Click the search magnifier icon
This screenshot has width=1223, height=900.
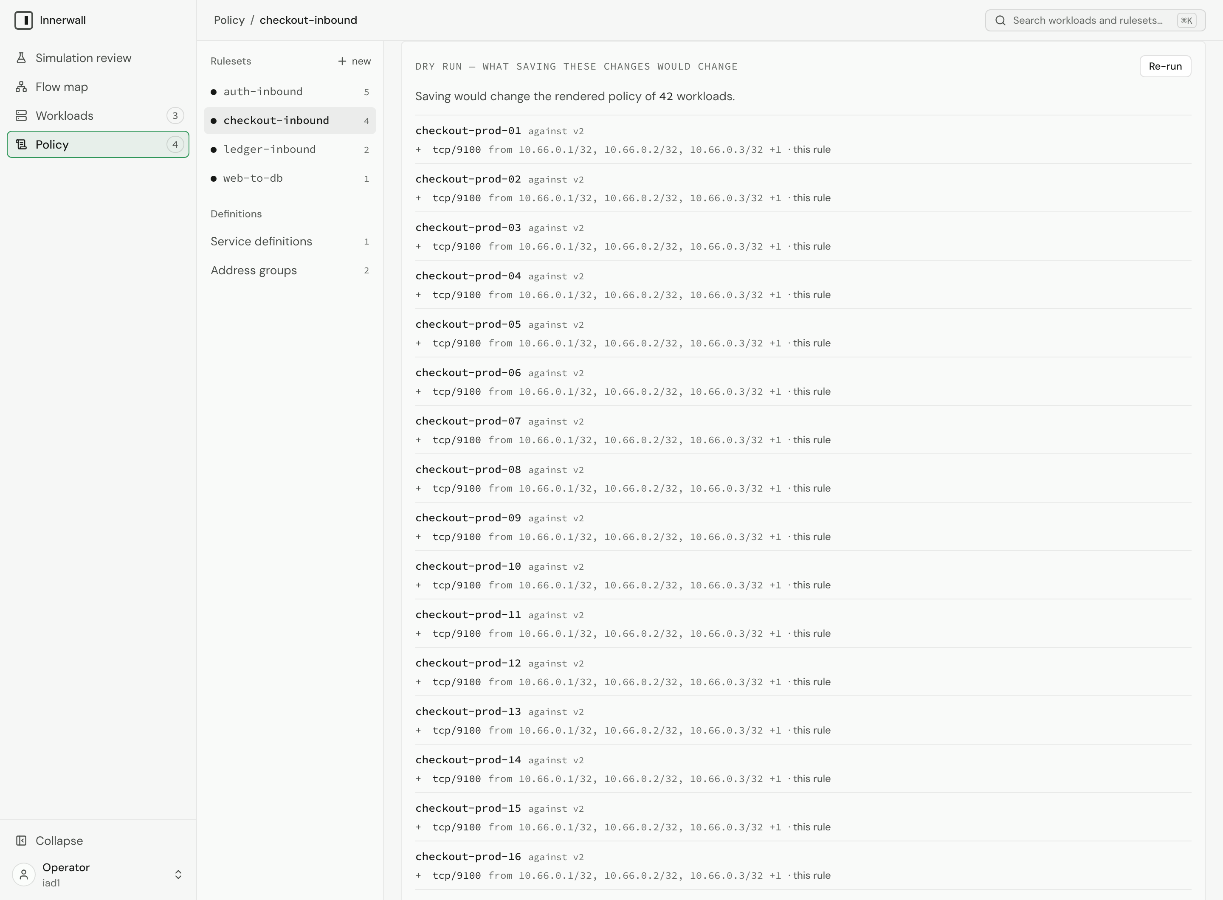[x=1000, y=20]
